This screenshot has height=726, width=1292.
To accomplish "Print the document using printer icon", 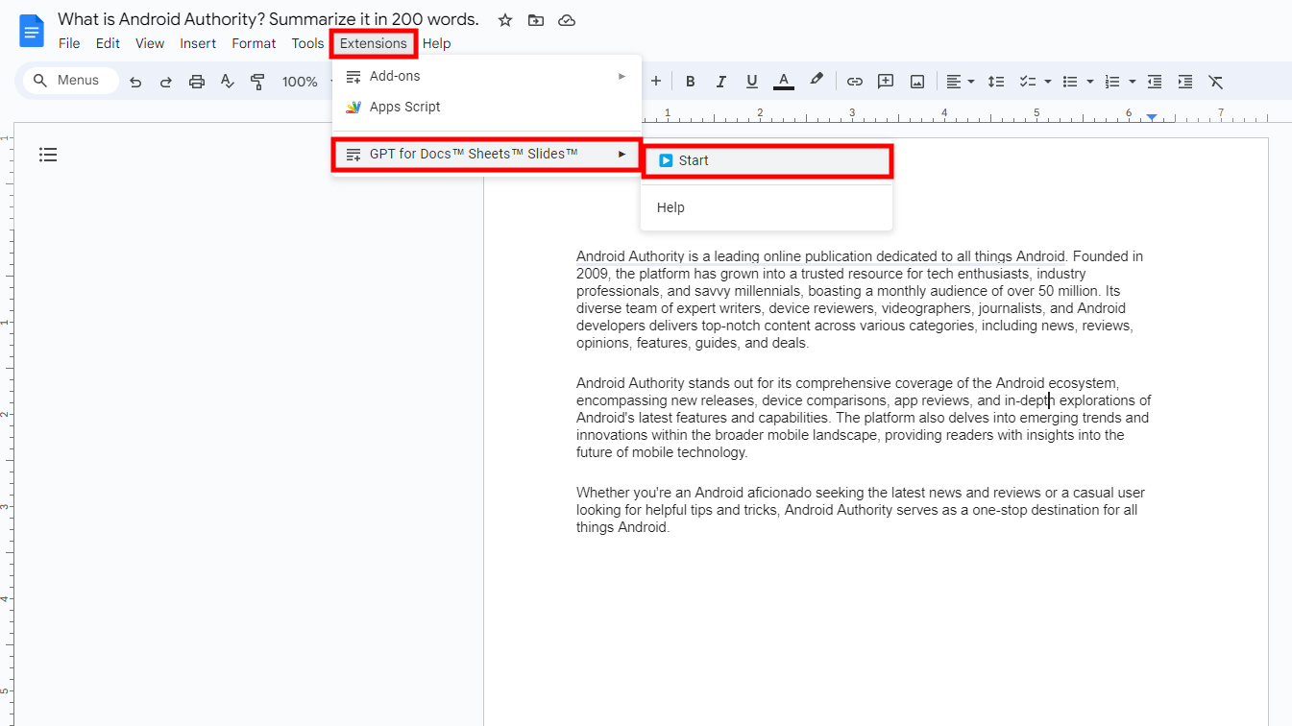I will (x=197, y=82).
